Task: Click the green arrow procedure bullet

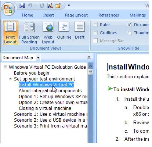Action: [110, 89]
